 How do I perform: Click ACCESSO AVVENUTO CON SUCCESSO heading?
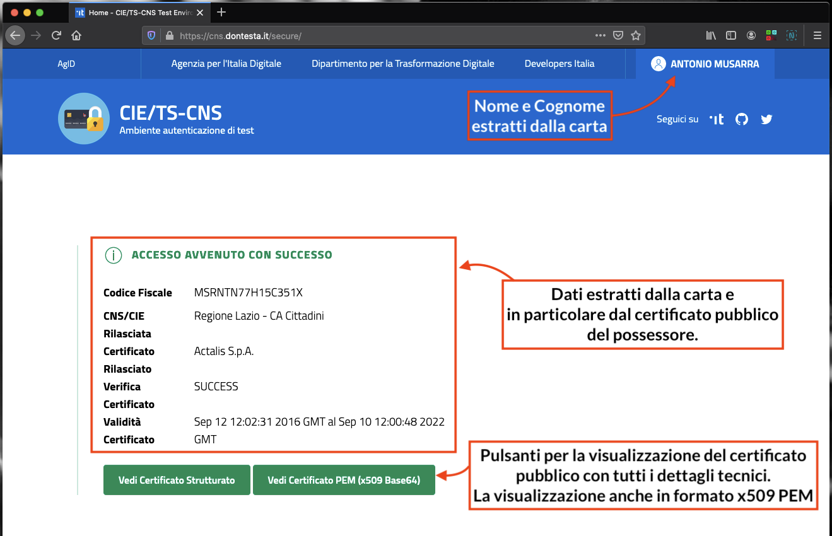(x=231, y=255)
